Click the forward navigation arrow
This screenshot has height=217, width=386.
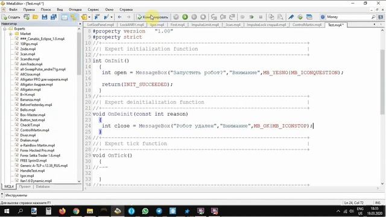tap(128, 17)
